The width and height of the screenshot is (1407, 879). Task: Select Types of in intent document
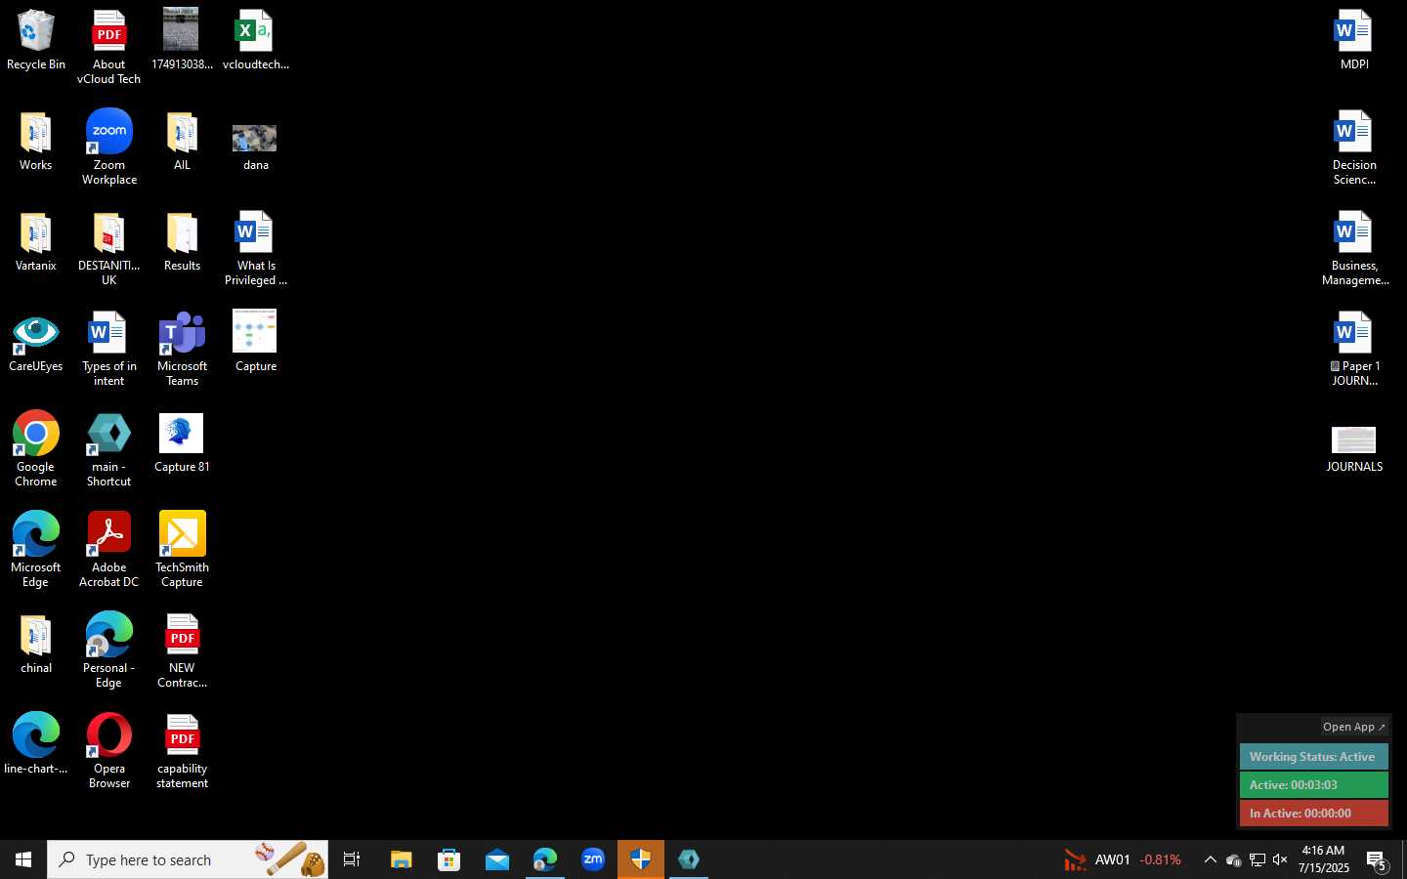(x=108, y=350)
